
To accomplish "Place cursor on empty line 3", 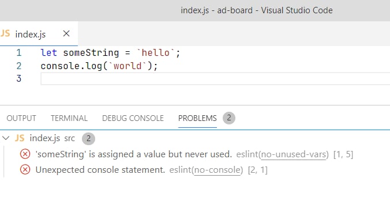I will click(215, 79).
